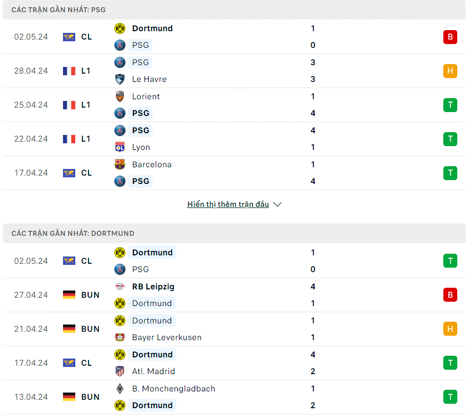Image resolution: width=474 pixels, height=416 pixels.
Task: Click red B badge on PSG's 02.05.24 match
Action: coord(450,37)
